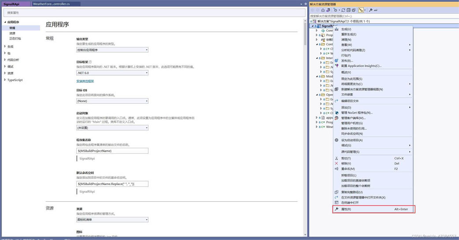Screen dimensions: 459x240
Task: Click the Switch Views icon next to Home
Action: (328, 10)
